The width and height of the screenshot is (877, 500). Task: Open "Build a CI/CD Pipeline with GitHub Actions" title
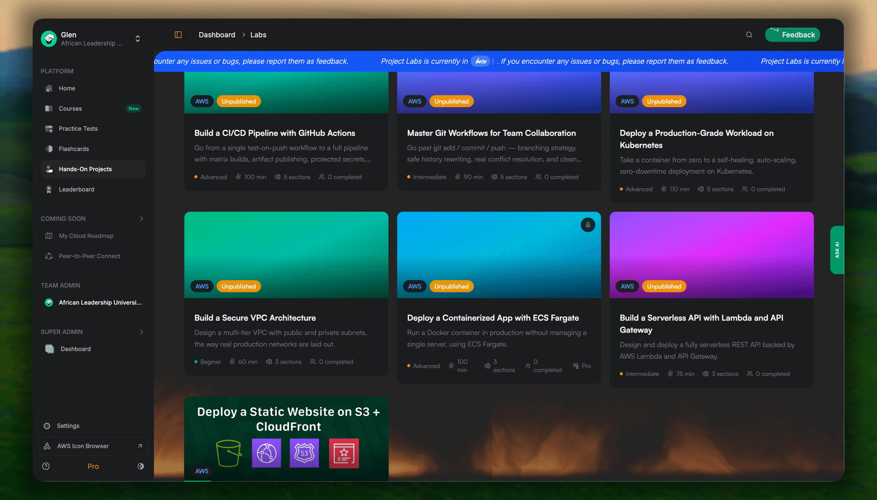[x=275, y=133]
